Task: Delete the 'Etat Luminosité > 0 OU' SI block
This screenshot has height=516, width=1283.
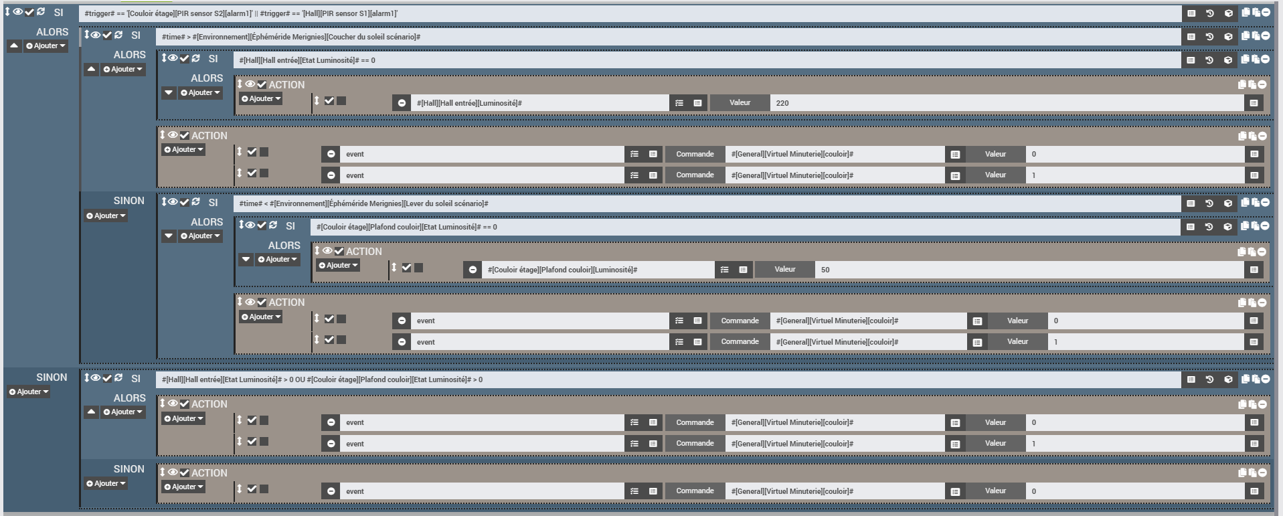Action: 1266,379
